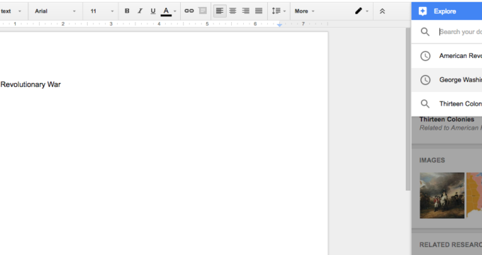Open the line spacing dropdown
Image resolution: width=482 pixels, height=255 pixels.
[279, 11]
